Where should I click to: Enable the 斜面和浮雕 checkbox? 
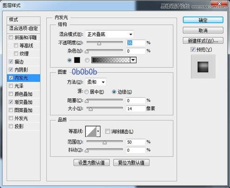click(11, 37)
